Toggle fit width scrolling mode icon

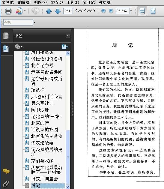click(142, 11)
